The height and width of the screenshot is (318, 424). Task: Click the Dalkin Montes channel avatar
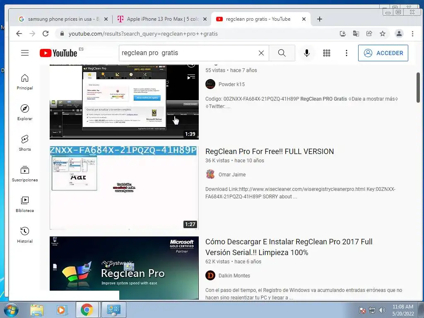pos(210,275)
